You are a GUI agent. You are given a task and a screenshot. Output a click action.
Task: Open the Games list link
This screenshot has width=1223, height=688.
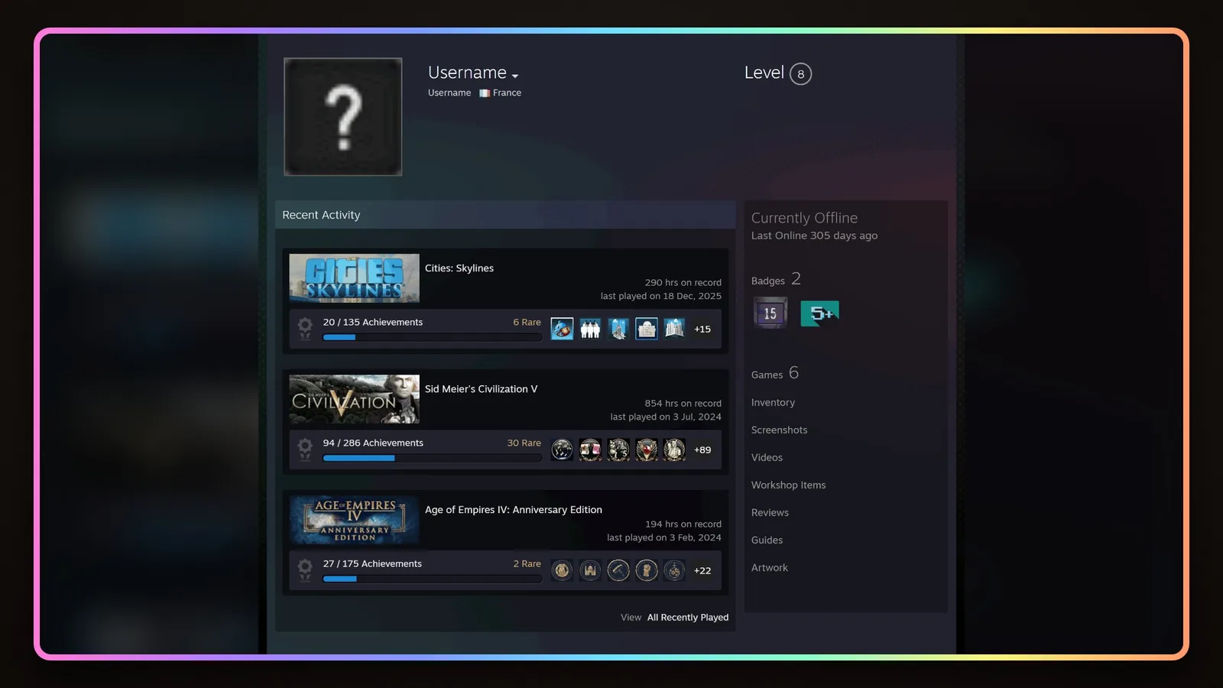774,374
